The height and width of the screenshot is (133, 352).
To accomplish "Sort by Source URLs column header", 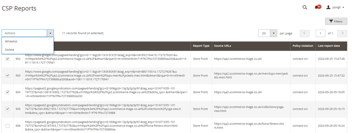I will 222,46.
